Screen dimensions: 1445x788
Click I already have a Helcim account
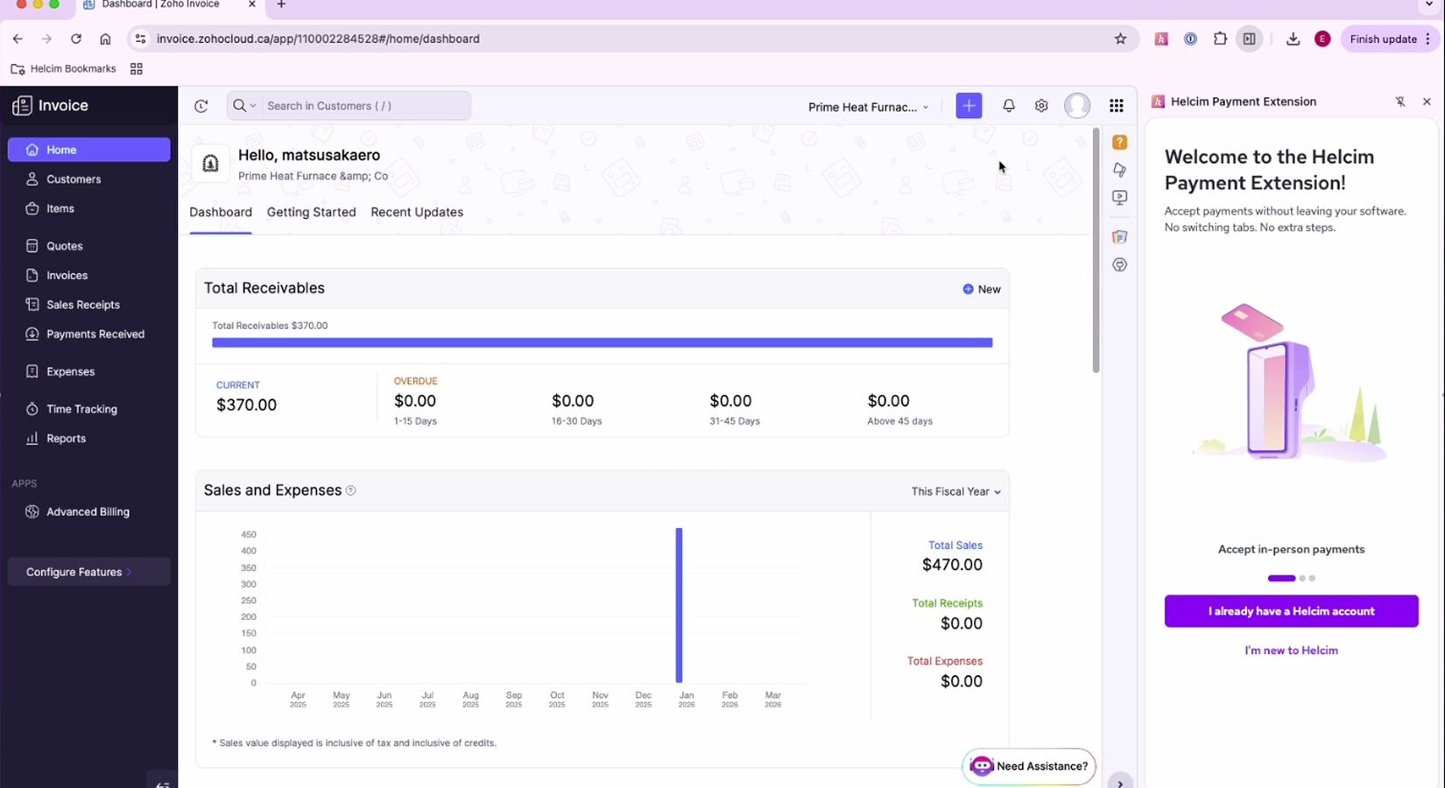pyautogui.click(x=1291, y=611)
